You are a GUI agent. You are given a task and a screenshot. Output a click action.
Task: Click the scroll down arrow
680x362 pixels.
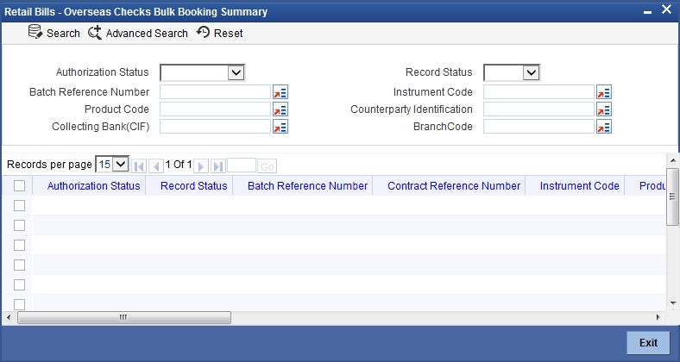pyautogui.click(x=672, y=303)
